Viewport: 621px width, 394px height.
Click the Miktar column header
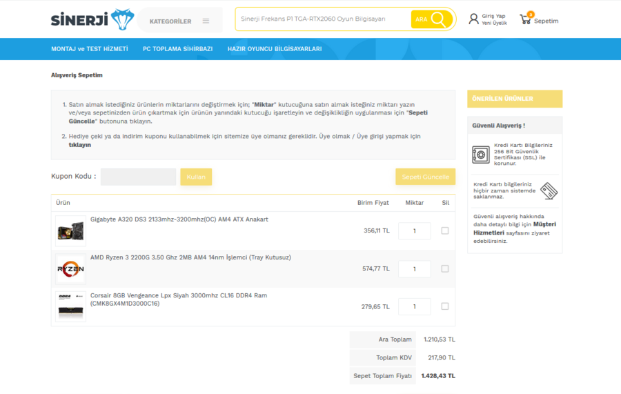point(414,203)
